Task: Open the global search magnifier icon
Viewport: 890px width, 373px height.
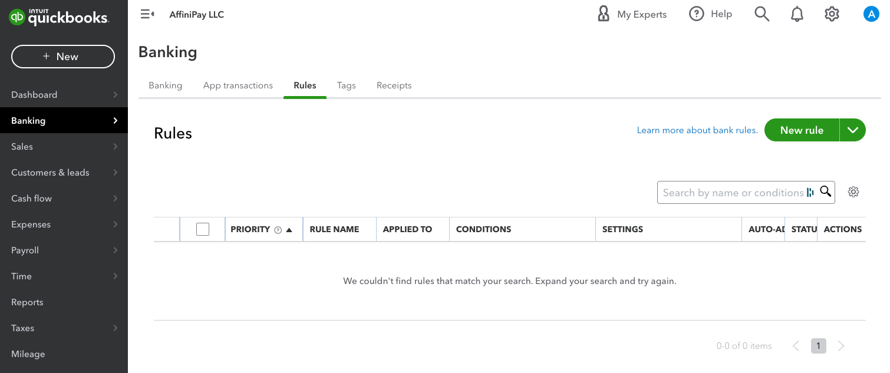Action: (x=762, y=14)
